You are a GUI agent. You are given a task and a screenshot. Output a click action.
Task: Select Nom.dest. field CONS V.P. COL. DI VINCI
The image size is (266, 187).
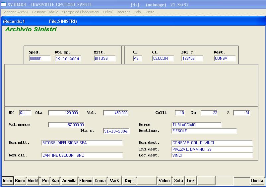[212, 143]
